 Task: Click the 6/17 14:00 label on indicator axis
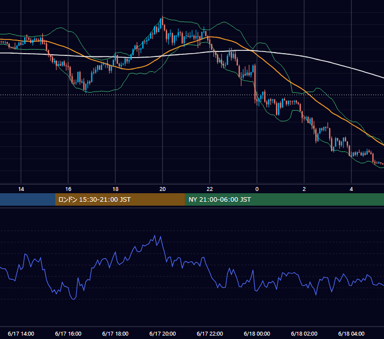pos(21,333)
